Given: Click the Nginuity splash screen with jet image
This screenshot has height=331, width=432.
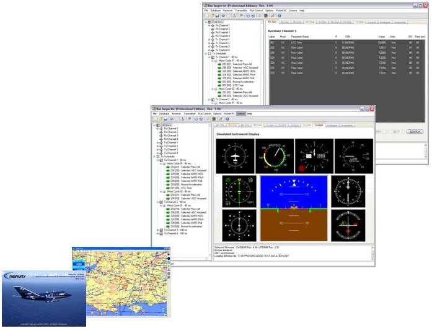Looking at the screenshot, I should 44,299.
